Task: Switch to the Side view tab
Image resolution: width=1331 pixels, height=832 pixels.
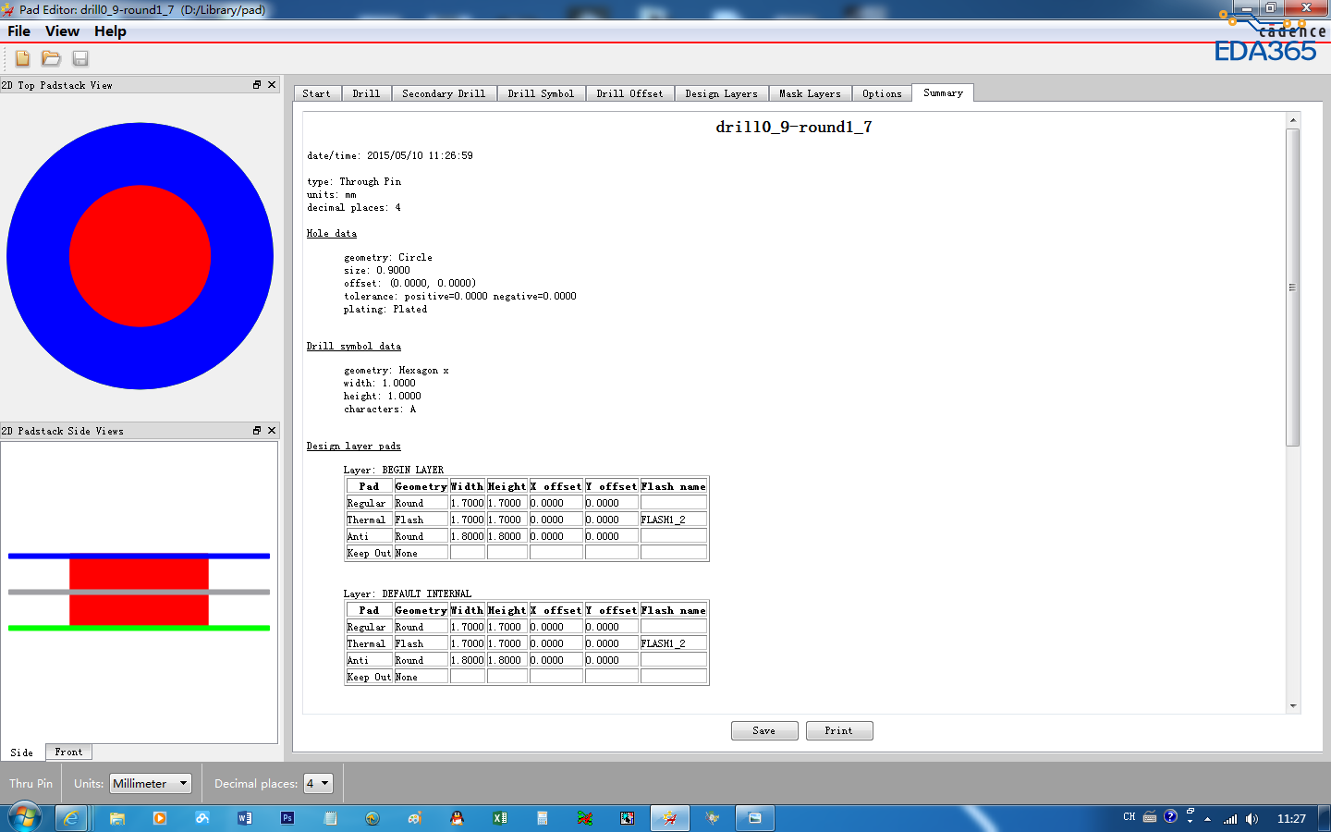Action: [x=22, y=752]
